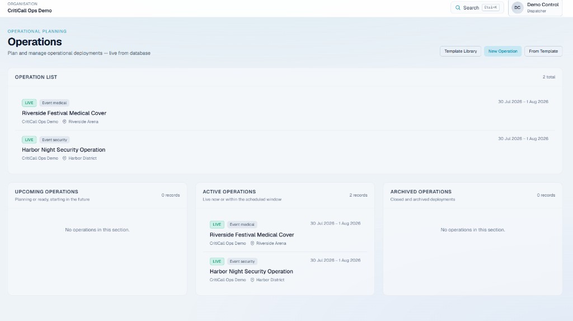This screenshot has height=321, width=573.
Task: Click LIVE badge on Riverside Festival in Operation List
Action: (29, 103)
